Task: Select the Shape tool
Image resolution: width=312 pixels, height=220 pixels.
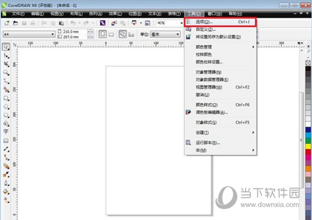Action: [x=6, y=56]
